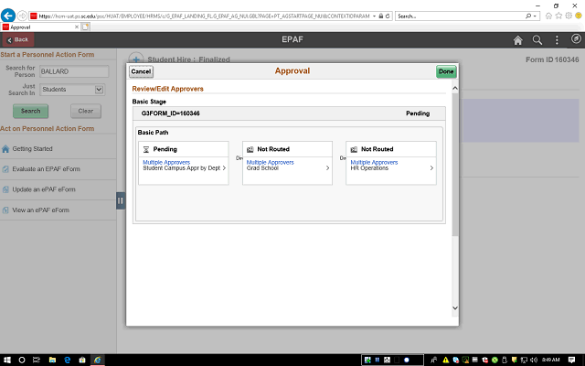Open Multiple Approvers link for HR Operations
The height and width of the screenshot is (366, 585).
(x=374, y=162)
